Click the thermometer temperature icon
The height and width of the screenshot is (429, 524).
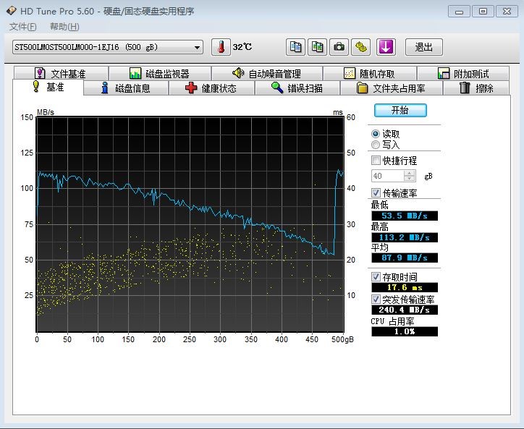(x=220, y=47)
